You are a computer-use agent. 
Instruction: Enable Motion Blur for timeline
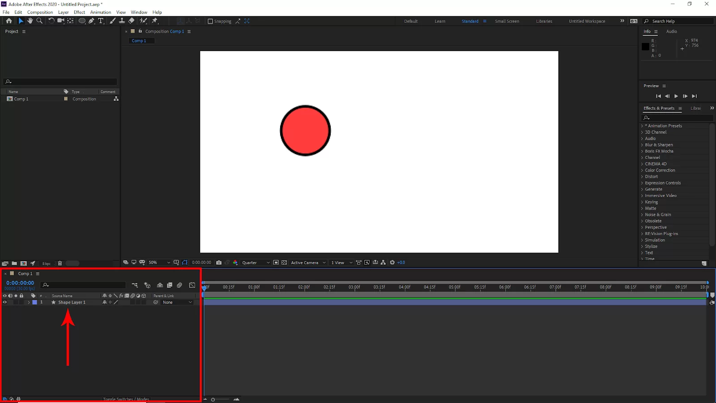pos(179,285)
